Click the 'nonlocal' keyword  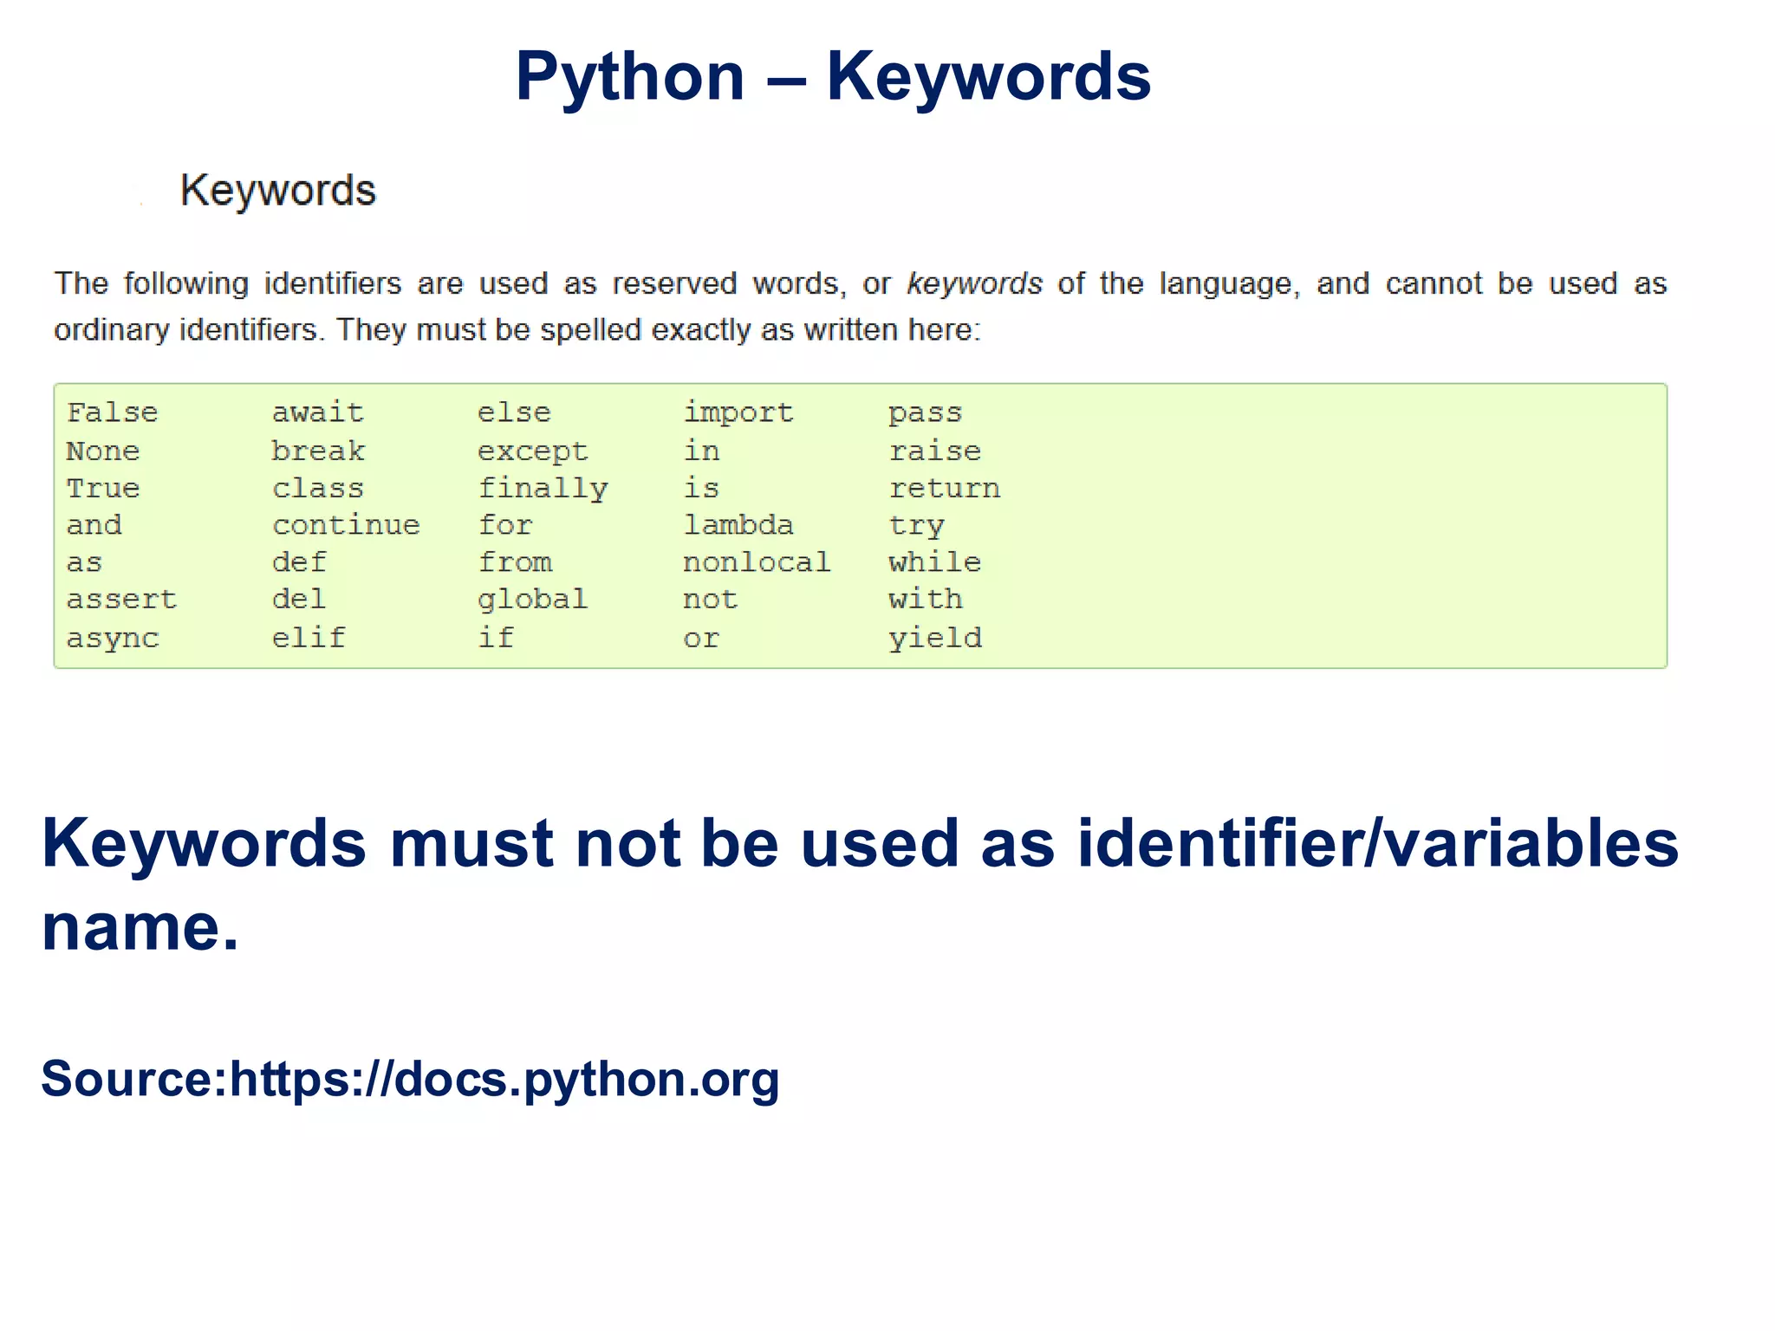(x=757, y=562)
